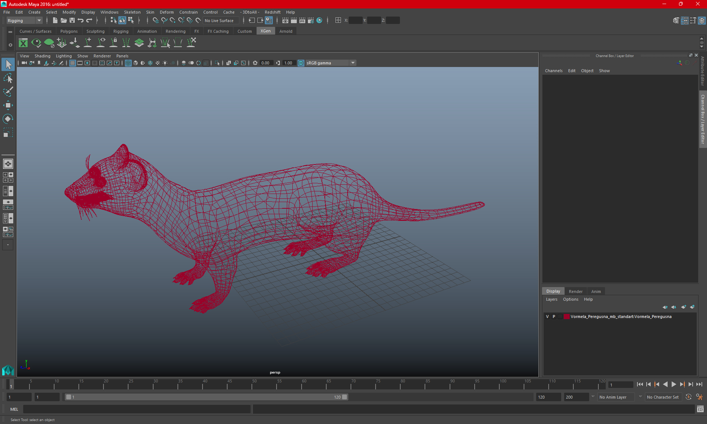Open animation preferences running-man icon

pos(699,397)
